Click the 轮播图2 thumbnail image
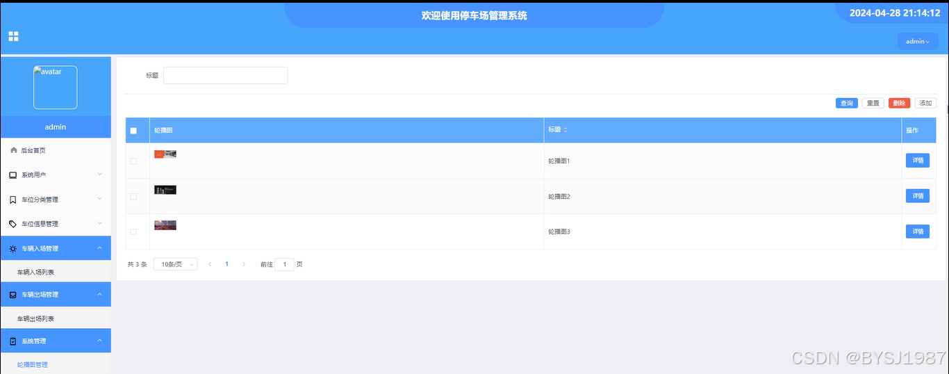This screenshot has height=374, width=949. coord(165,190)
